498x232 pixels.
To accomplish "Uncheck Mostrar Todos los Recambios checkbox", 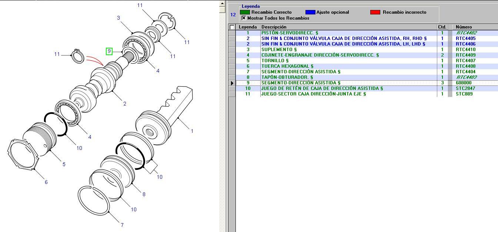I will pyautogui.click(x=244, y=18).
